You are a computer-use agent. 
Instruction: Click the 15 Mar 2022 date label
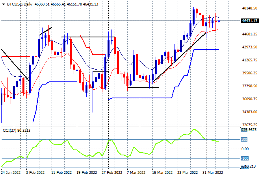[162, 173]
